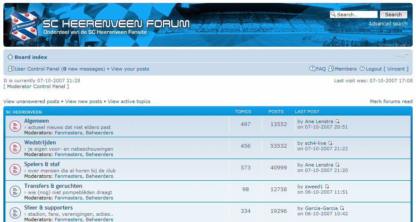
Task: Open Beheerders moderator group under Wedstrijden
Action: [99, 154]
